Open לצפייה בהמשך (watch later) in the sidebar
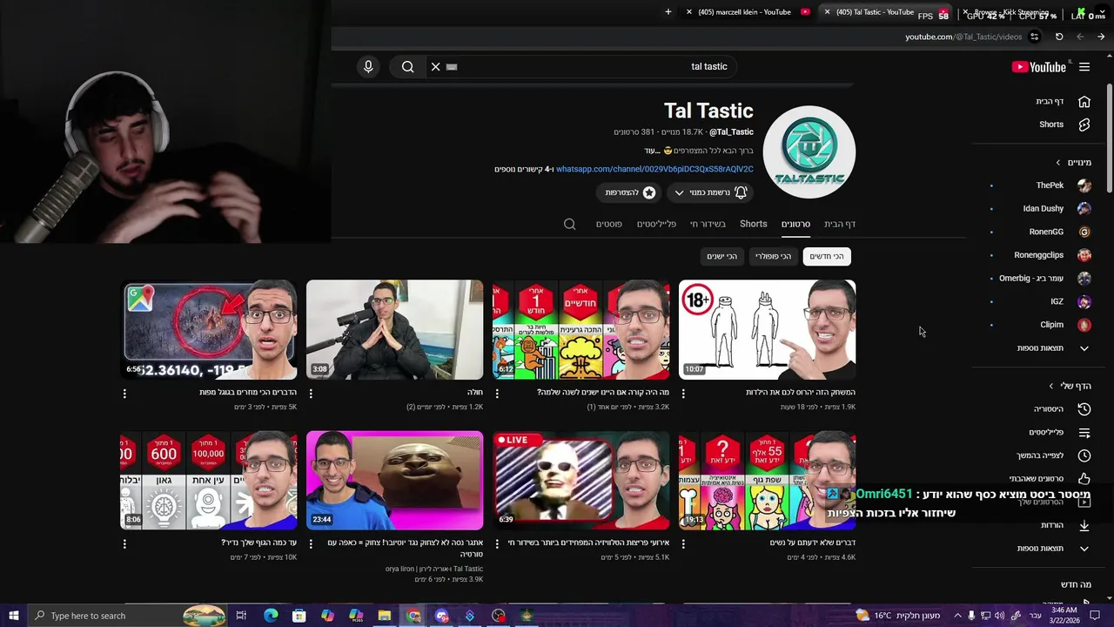The image size is (1114, 627). (x=1053, y=455)
